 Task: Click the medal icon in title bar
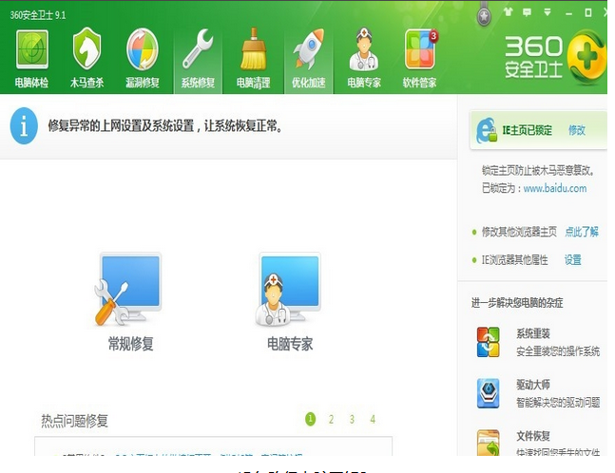[x=484, y=16]
